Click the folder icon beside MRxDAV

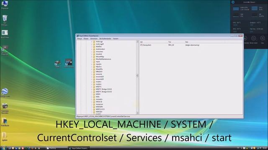[94, 72]
